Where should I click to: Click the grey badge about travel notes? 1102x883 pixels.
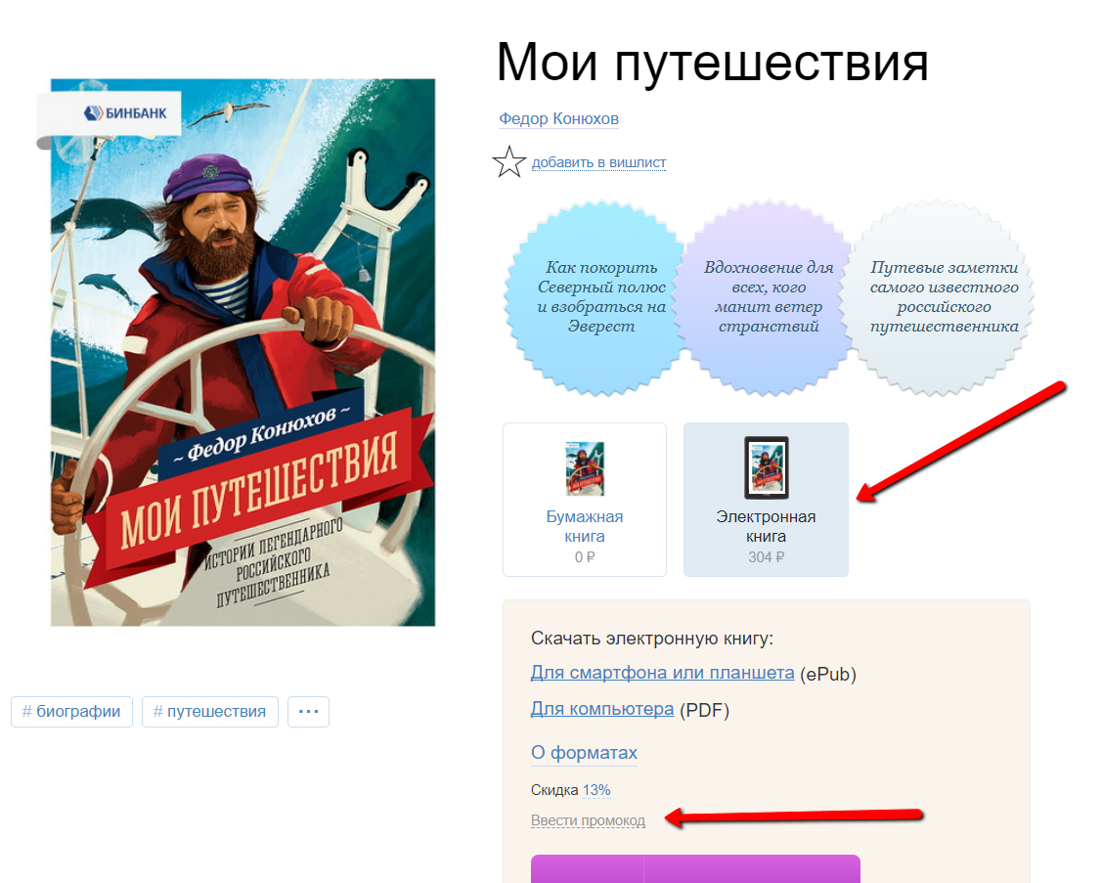coord(944,297)
